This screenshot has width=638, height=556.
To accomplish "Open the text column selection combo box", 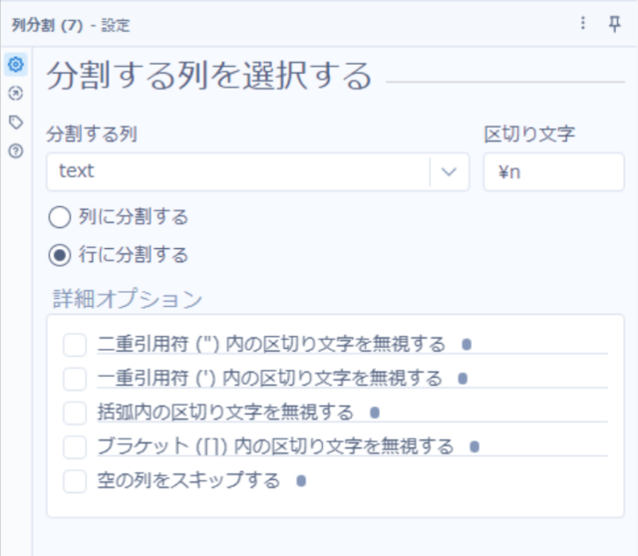I will pos(258,171).
